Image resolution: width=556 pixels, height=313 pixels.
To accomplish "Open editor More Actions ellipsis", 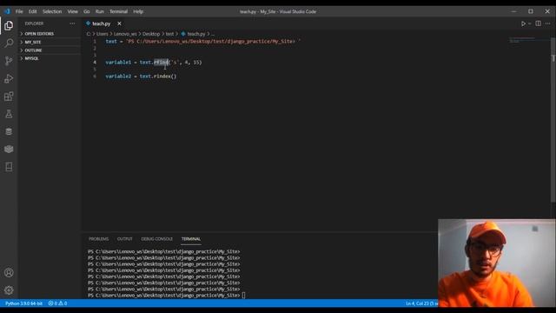I will click(x=548, y=23).
